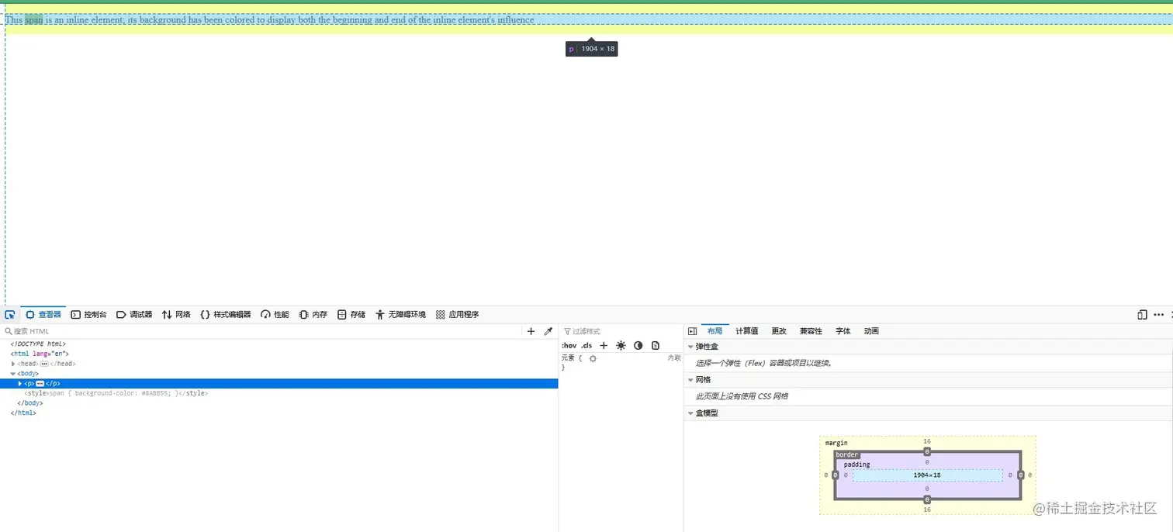Toggle responsive design mode icon

coord(1142,315)
